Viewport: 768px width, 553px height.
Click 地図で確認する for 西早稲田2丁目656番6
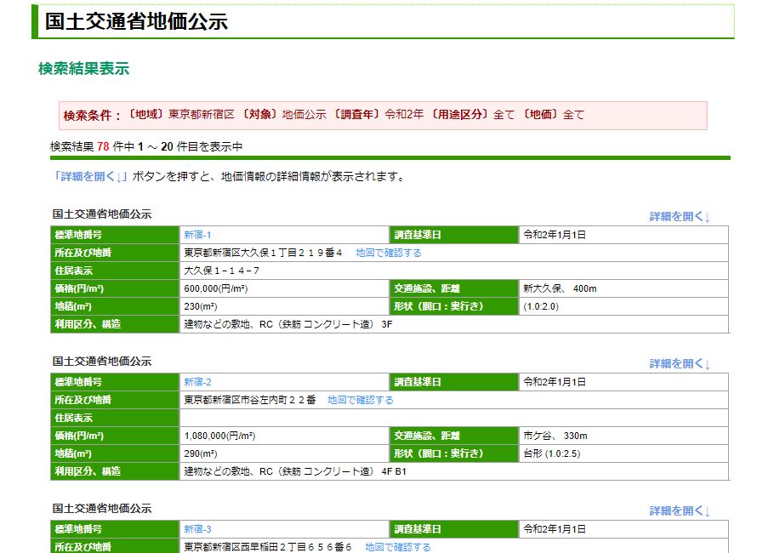[398, 547]
